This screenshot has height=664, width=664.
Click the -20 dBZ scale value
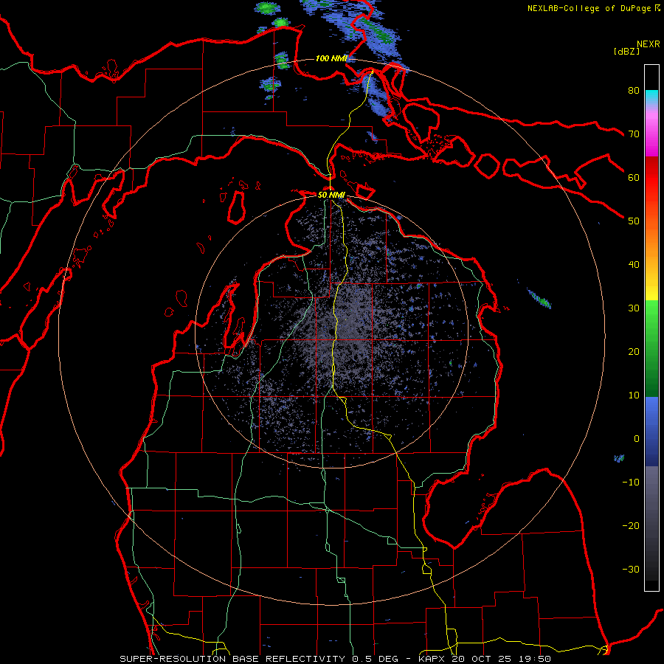click(631, 526)
